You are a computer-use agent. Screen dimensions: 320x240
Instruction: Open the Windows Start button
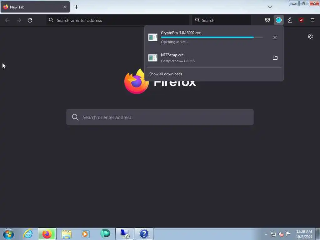point(8,234)
